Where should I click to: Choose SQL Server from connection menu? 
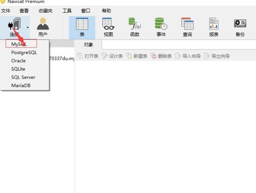click(x=23, y=77)
